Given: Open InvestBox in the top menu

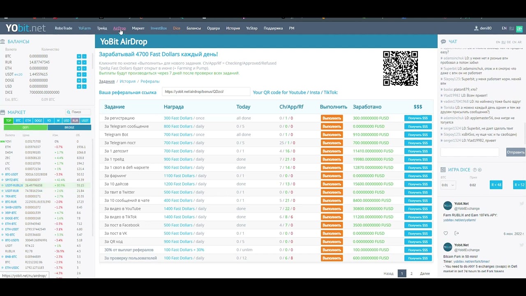Looking at the screenshot, I should click(159, 28).
